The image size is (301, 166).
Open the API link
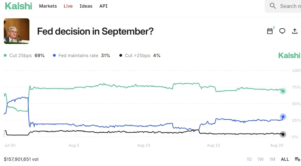103,6
